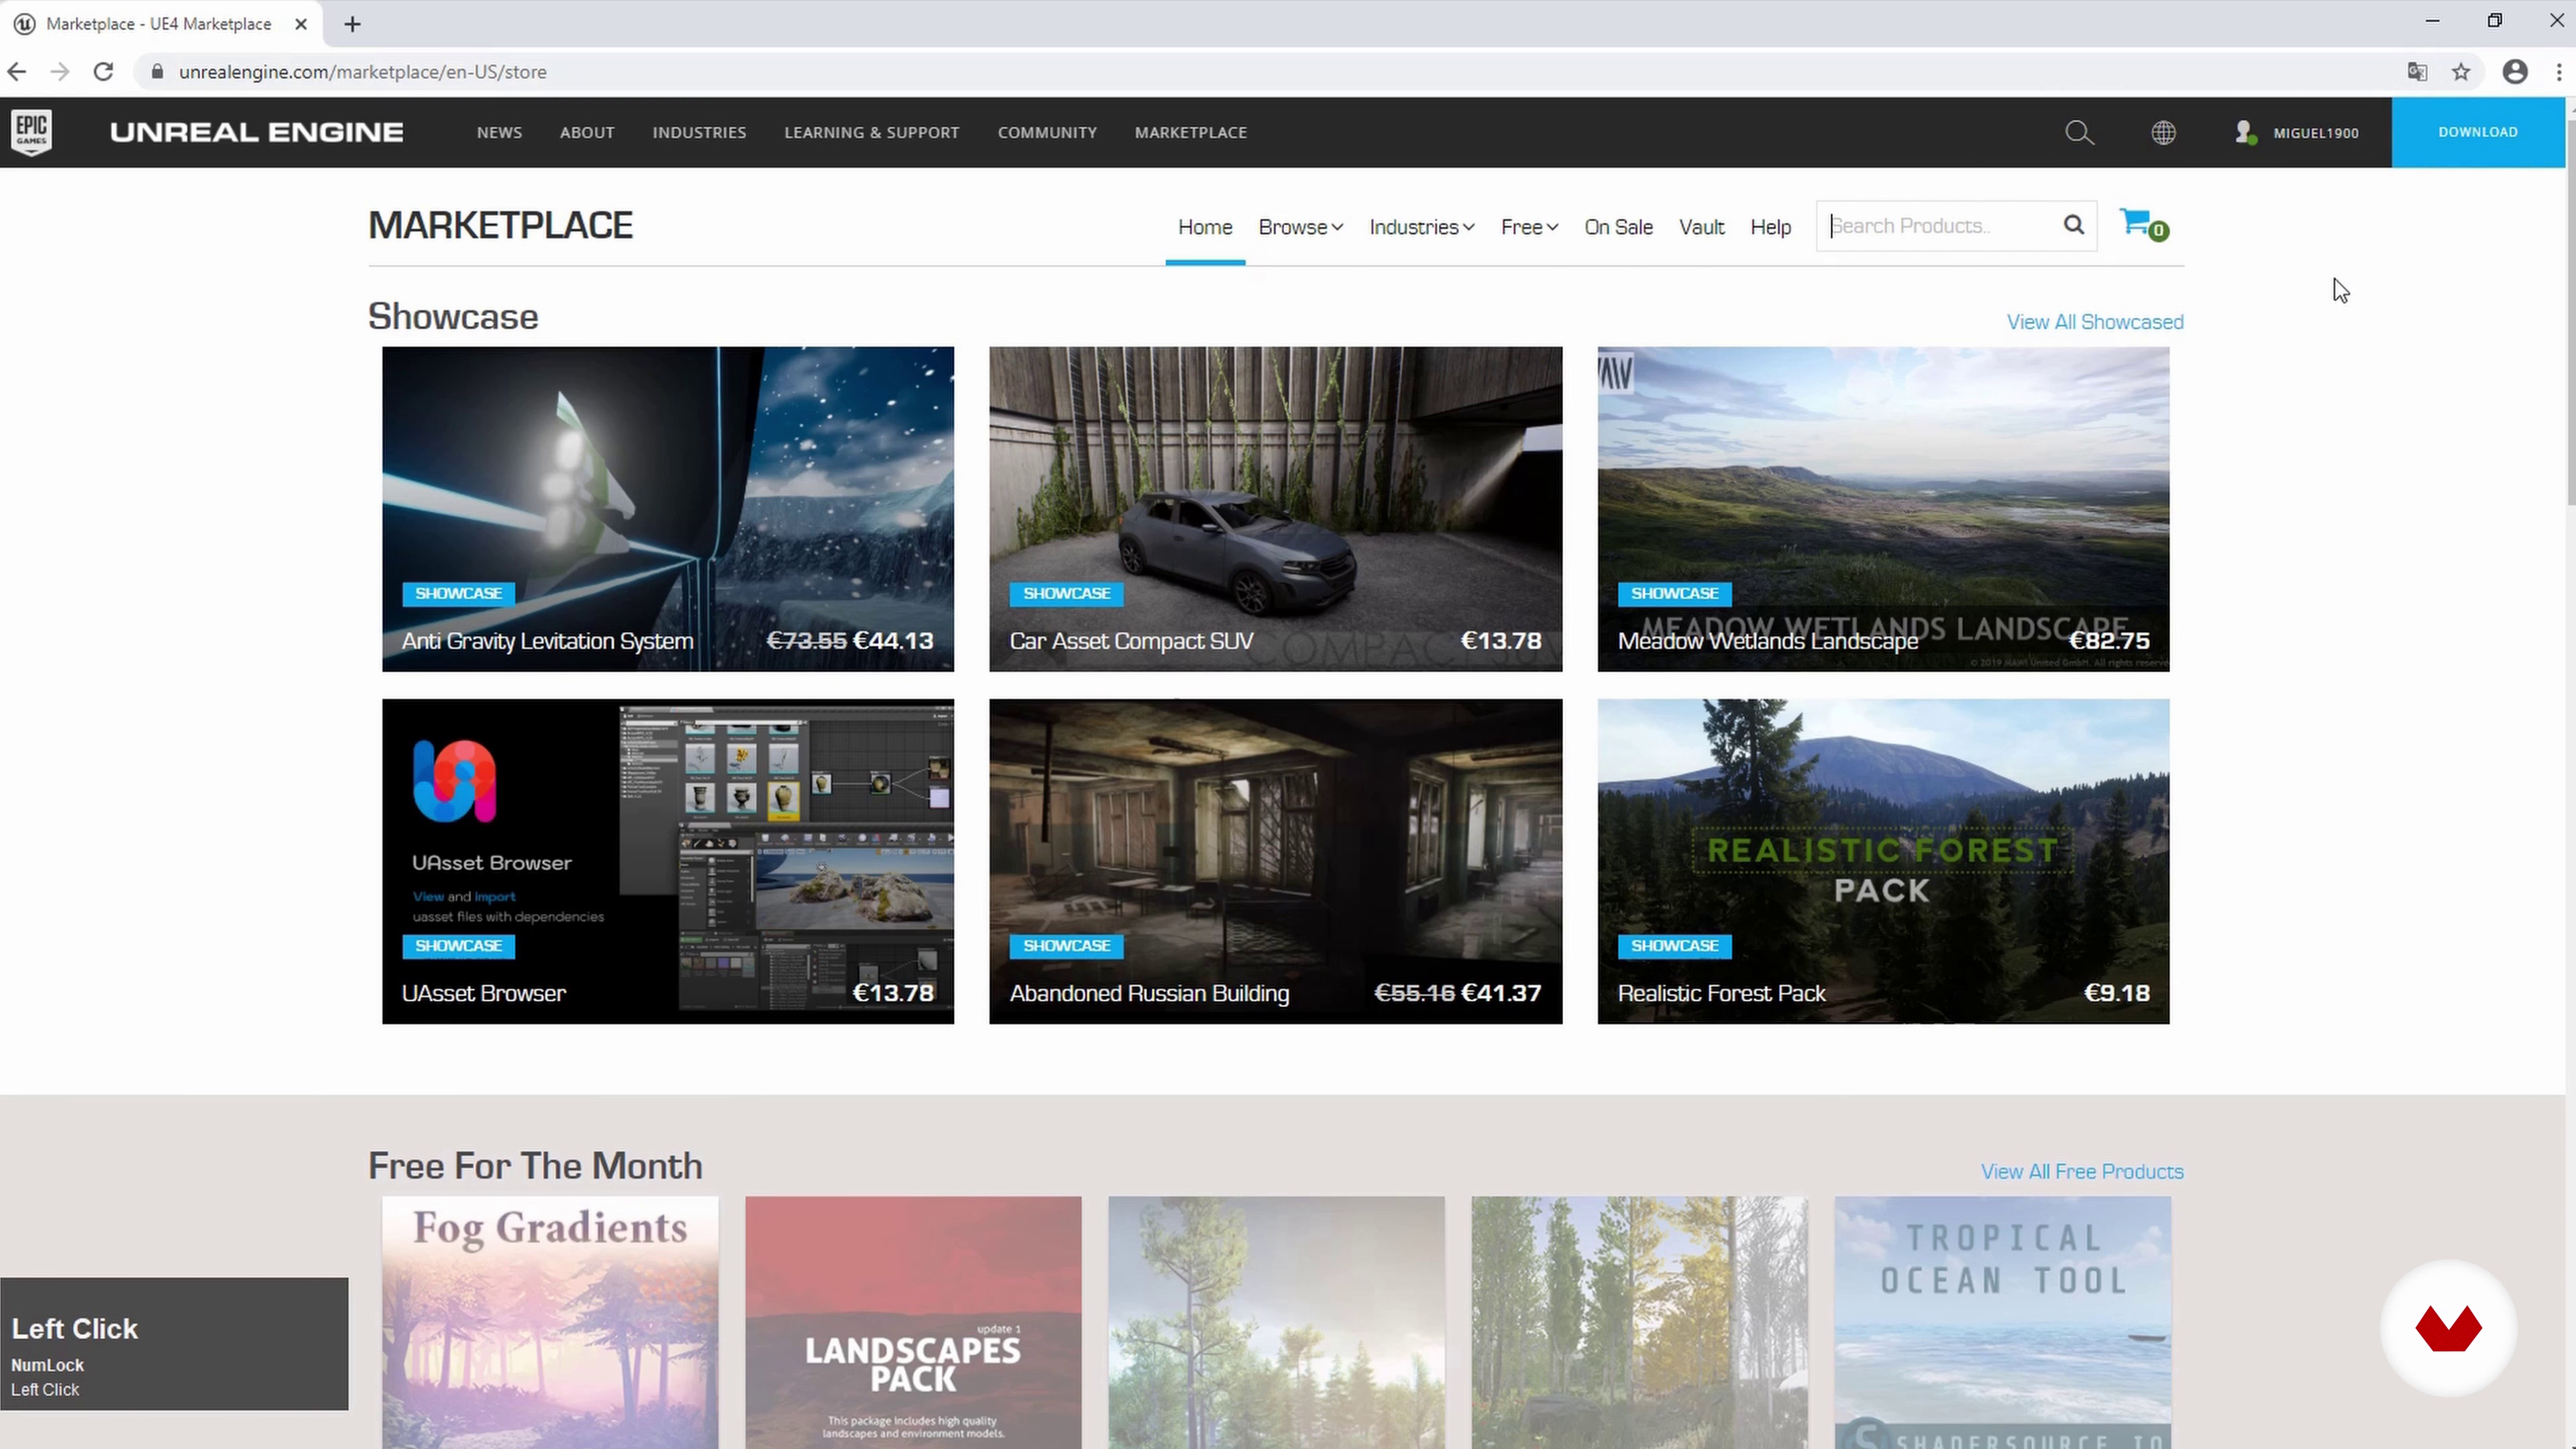Screen dimensions: 2576x1449
Task: Open LEARNING & SUPPORT menu
Action: (871, 132)
